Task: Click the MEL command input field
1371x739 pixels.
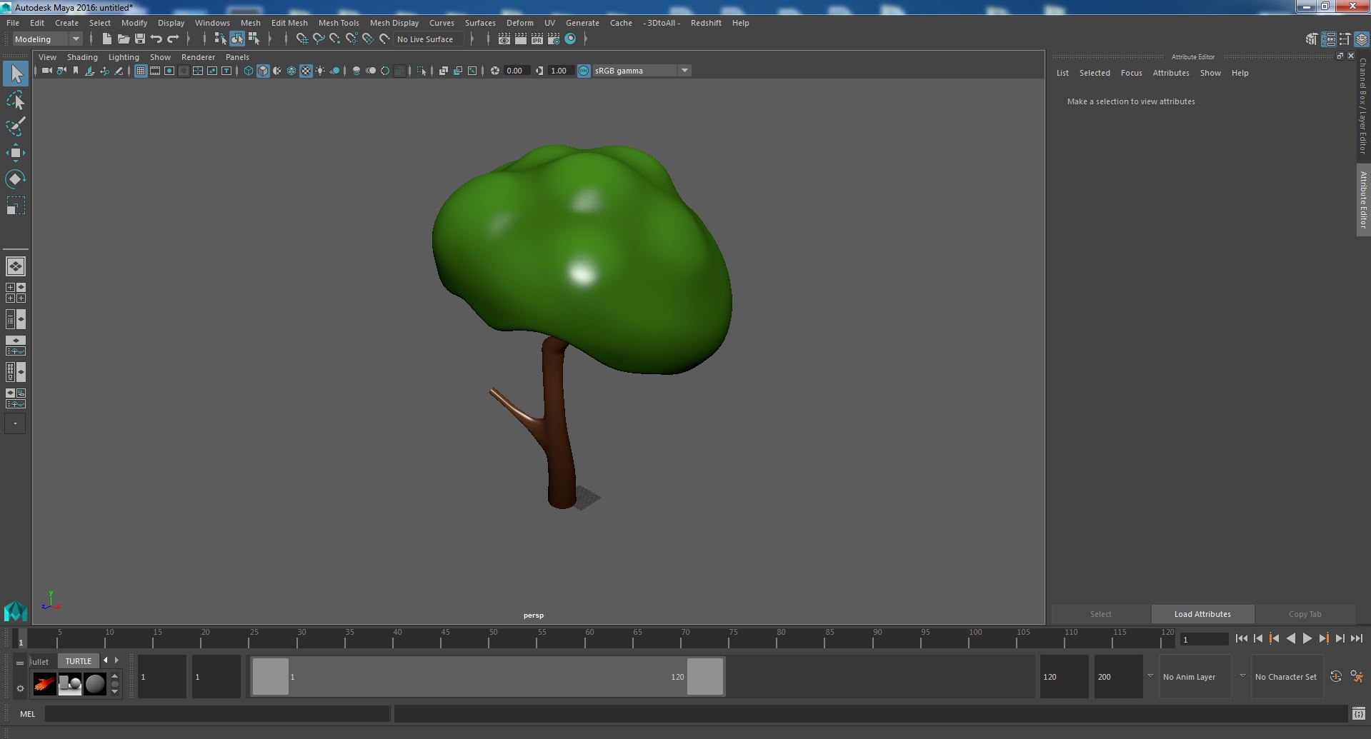Action: click(x=217, y=713)
